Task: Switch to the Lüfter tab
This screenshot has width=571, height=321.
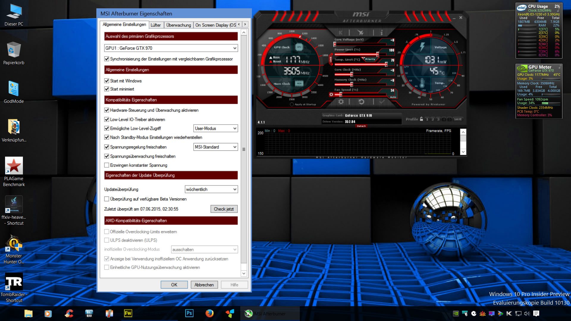Action: [156, 25]
